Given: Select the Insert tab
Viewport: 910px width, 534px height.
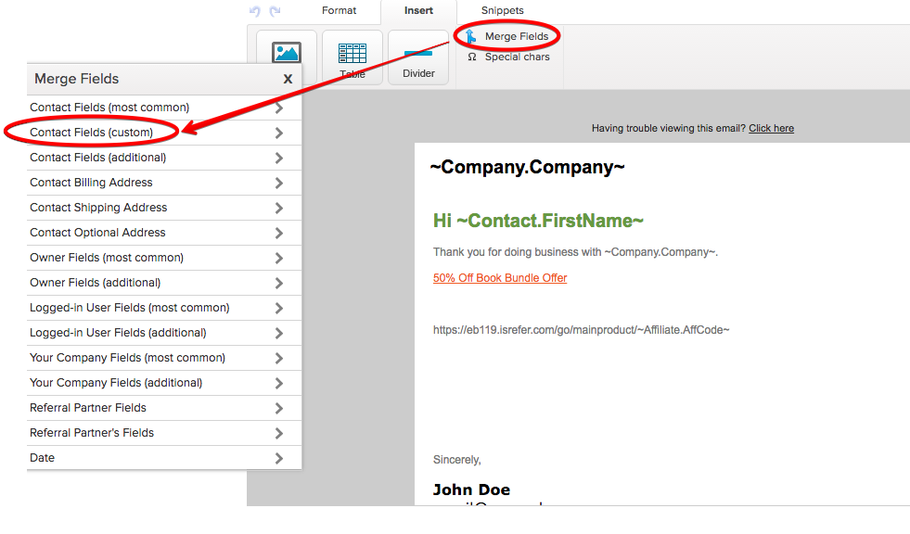Looking at the screenshot, I should coord(418,10).
